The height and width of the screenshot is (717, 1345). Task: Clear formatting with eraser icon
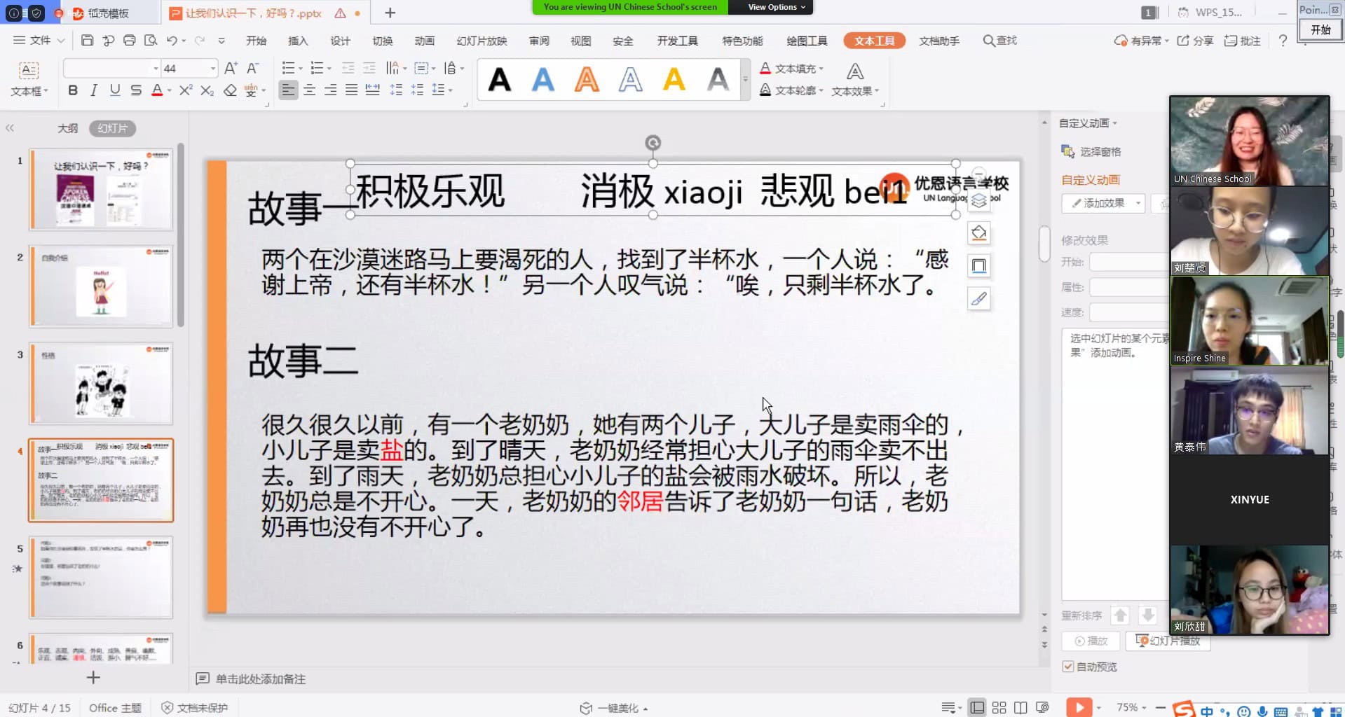pos(230,90)
